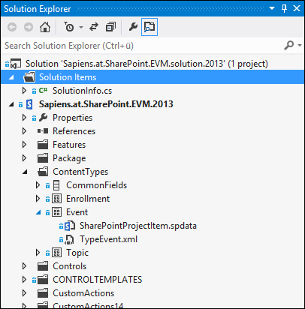This screenshot has width=305, height=309.
Task: Click the Forward navigation arrow icon
Action: coord(29,27)
